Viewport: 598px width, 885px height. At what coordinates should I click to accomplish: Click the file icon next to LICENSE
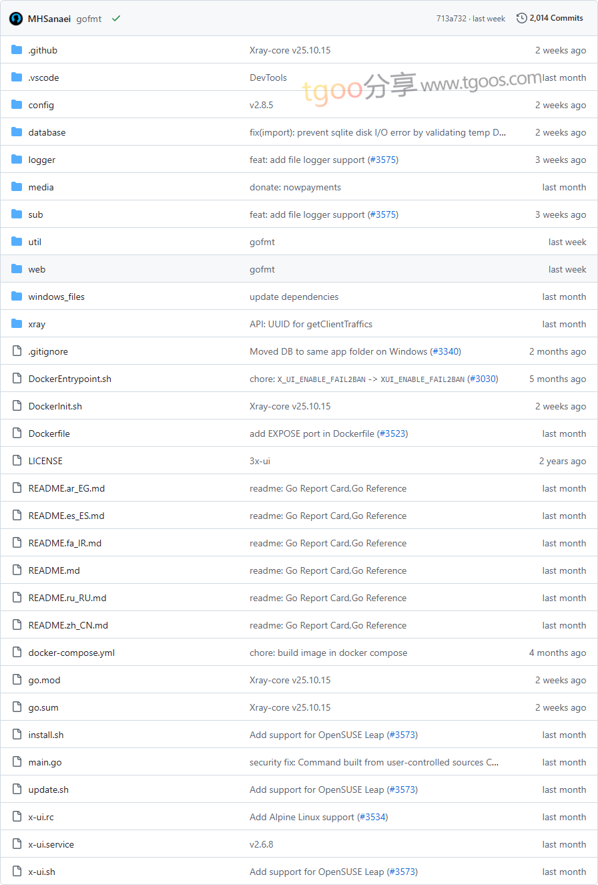17,461
